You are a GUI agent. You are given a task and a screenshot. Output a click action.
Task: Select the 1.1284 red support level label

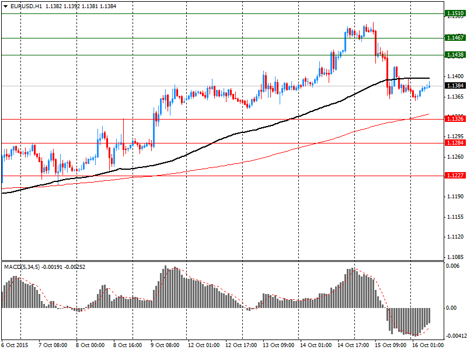pos(455,143)
